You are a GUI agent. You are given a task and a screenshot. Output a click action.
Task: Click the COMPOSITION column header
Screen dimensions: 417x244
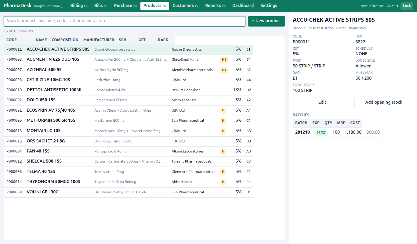65,40
